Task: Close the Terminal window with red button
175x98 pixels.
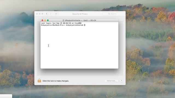Action: point(42,20)
